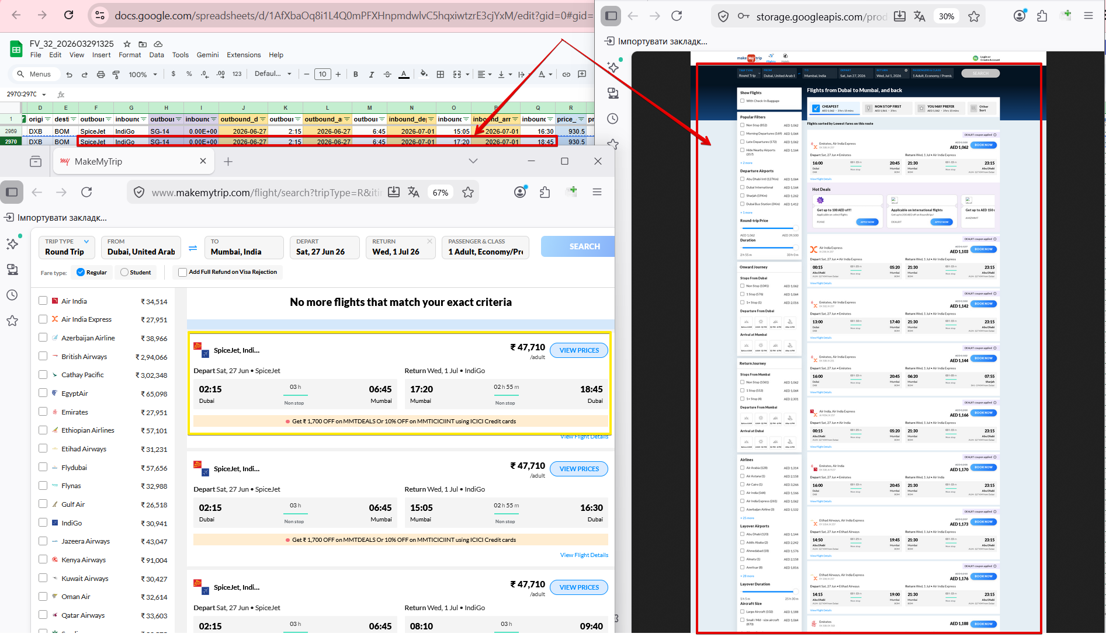This screenshot has height=637, width=1106.
Task: Star the FV_32 spreadsheet document
Action: tap(127, 44)
